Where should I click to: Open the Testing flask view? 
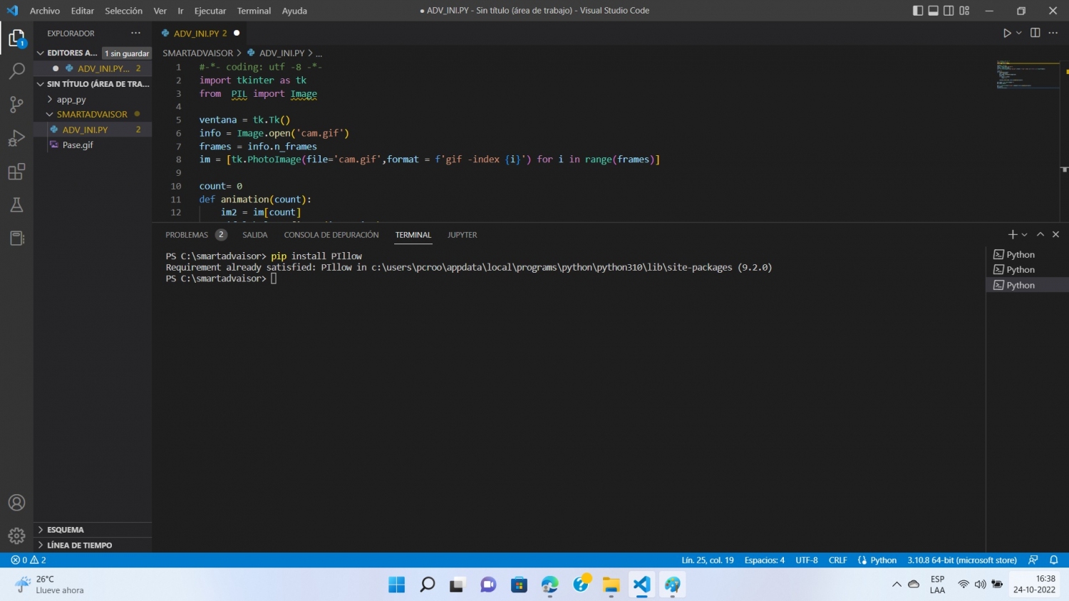pyautogui.click(x=16, y=205)
